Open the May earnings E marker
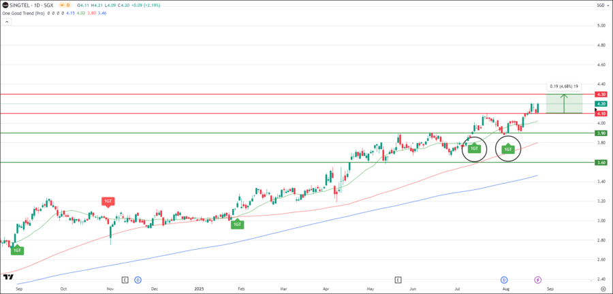The width and height of the screenshot is (613, 294). point(398,280)
